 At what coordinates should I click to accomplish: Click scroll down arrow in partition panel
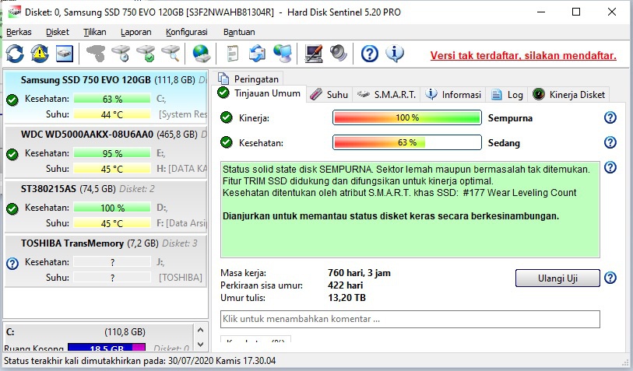(200, 345)
